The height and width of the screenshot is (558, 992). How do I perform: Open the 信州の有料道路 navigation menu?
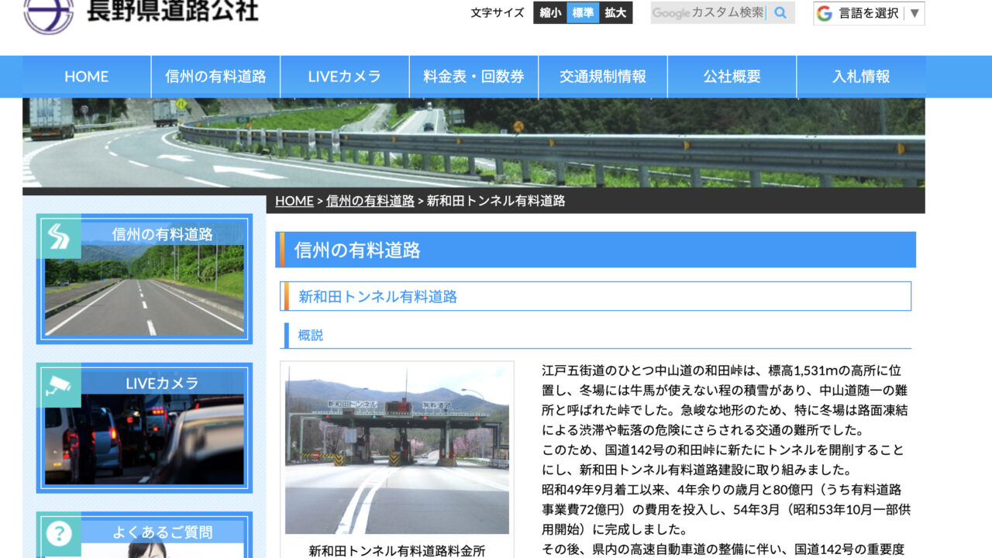click(215, 77)
